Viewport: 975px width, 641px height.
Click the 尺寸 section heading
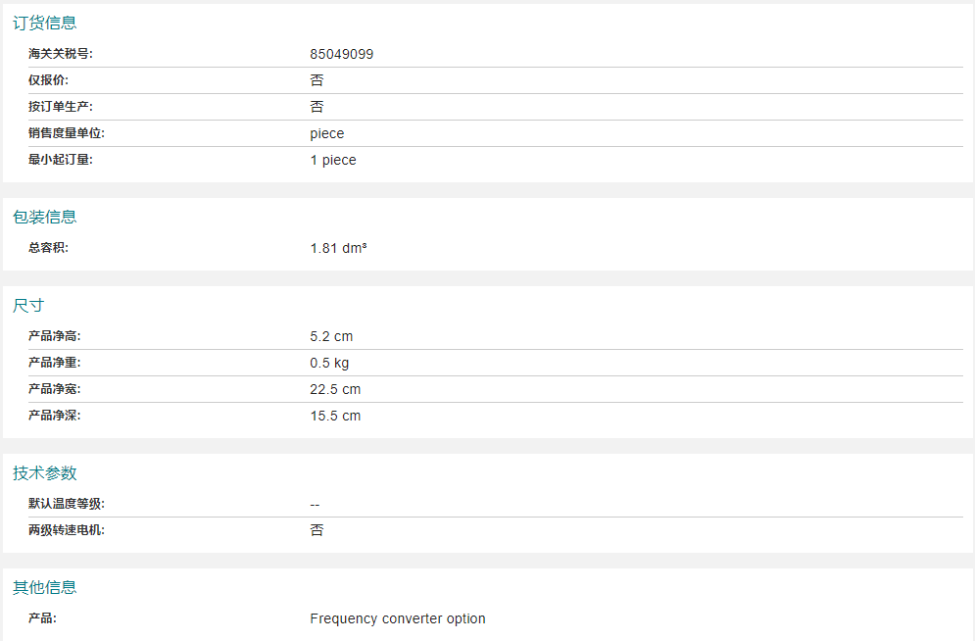tap(28, 306)
